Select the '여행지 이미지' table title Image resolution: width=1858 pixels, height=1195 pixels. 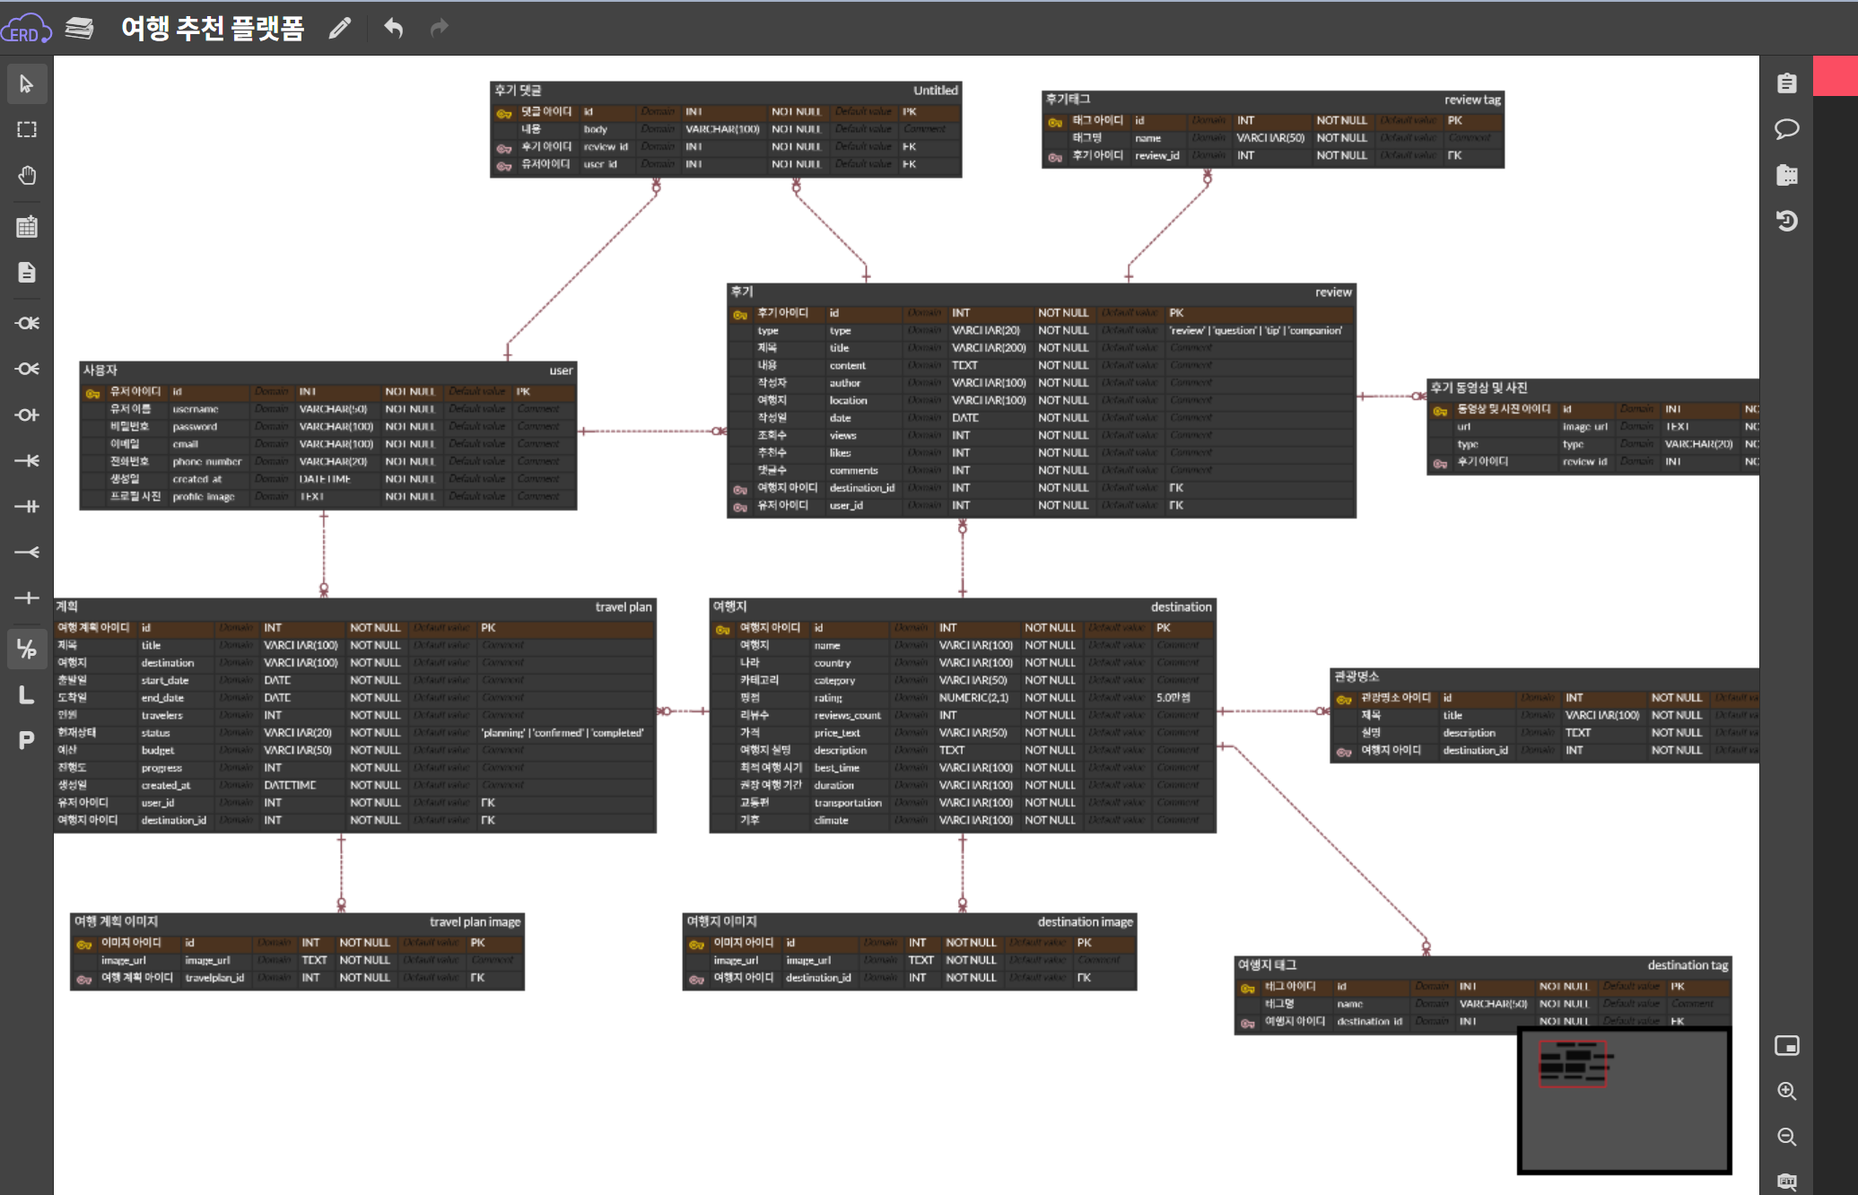722,922
